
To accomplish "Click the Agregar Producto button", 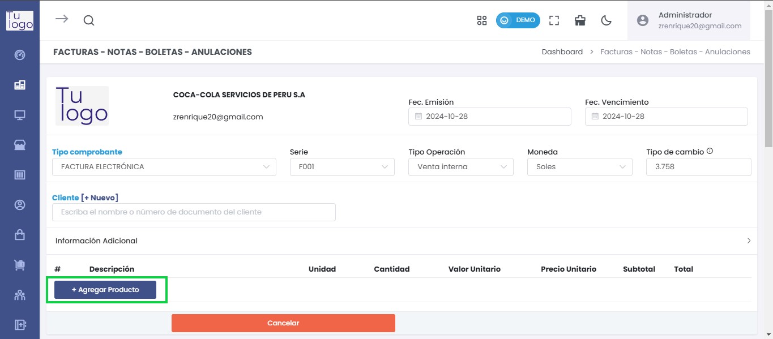I will (x=105, y=290).
